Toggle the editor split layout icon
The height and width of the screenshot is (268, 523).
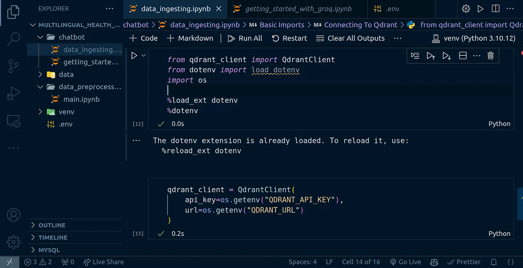point(495,9)
